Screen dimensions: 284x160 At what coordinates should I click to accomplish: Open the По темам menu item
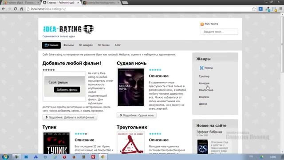click(x=103, y=45)
